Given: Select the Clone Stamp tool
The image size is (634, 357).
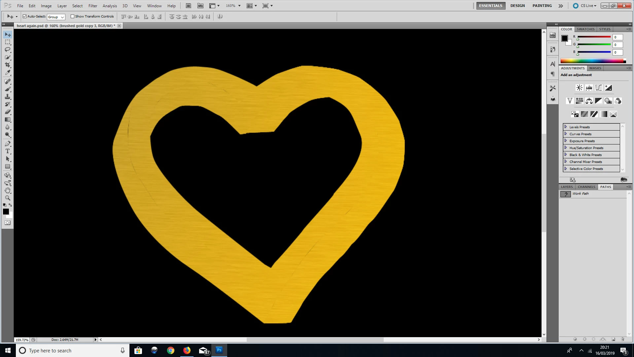Looking at the screenshot, I should tap(8, 97).
